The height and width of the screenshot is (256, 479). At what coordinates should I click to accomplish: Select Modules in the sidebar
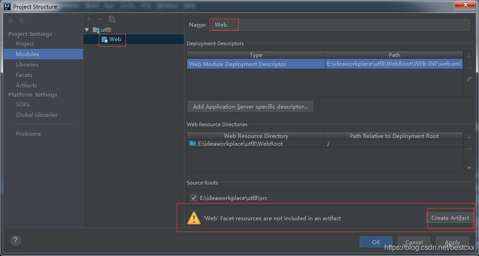[43, 54]
